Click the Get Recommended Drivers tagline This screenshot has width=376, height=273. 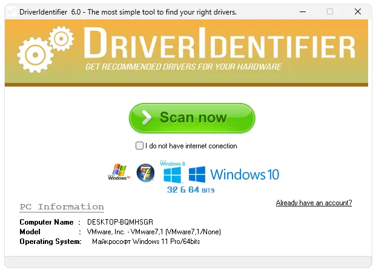point(183,67)
